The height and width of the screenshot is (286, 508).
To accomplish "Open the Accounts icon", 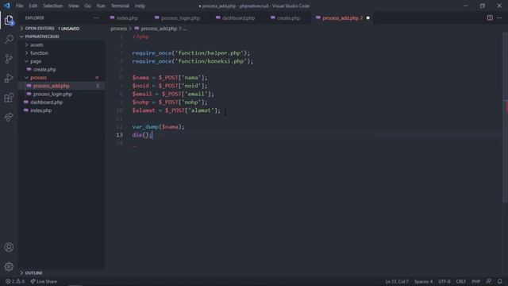I will [9, 247].
